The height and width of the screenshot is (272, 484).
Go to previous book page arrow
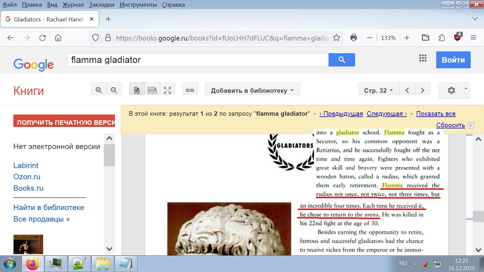click(407, 90)
